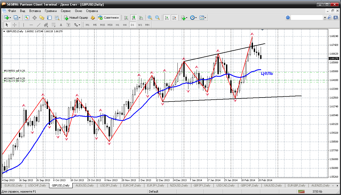This screenshot has height=195, width=341.
Task: Open the Indicators list dropdown icon
Action: pyautogui.click(x=184, y=18)
